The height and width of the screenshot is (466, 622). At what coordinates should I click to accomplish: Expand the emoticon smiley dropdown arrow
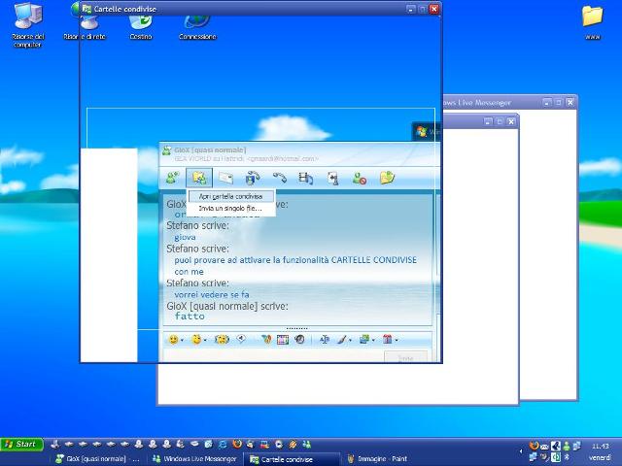[181, 340]
